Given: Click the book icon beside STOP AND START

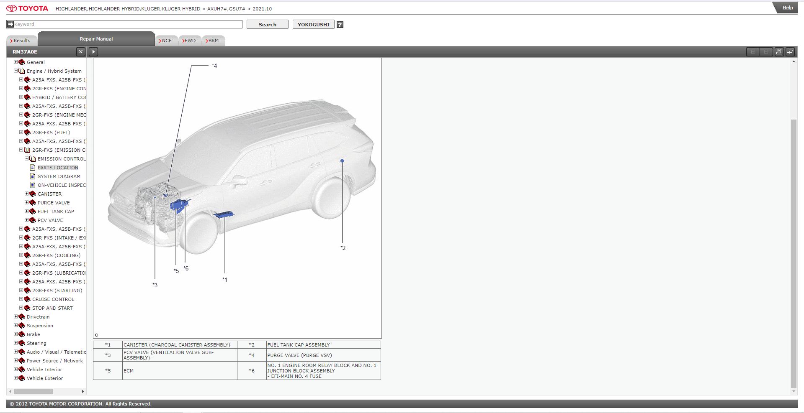Looking at the screenshot, I should [27, 308].
